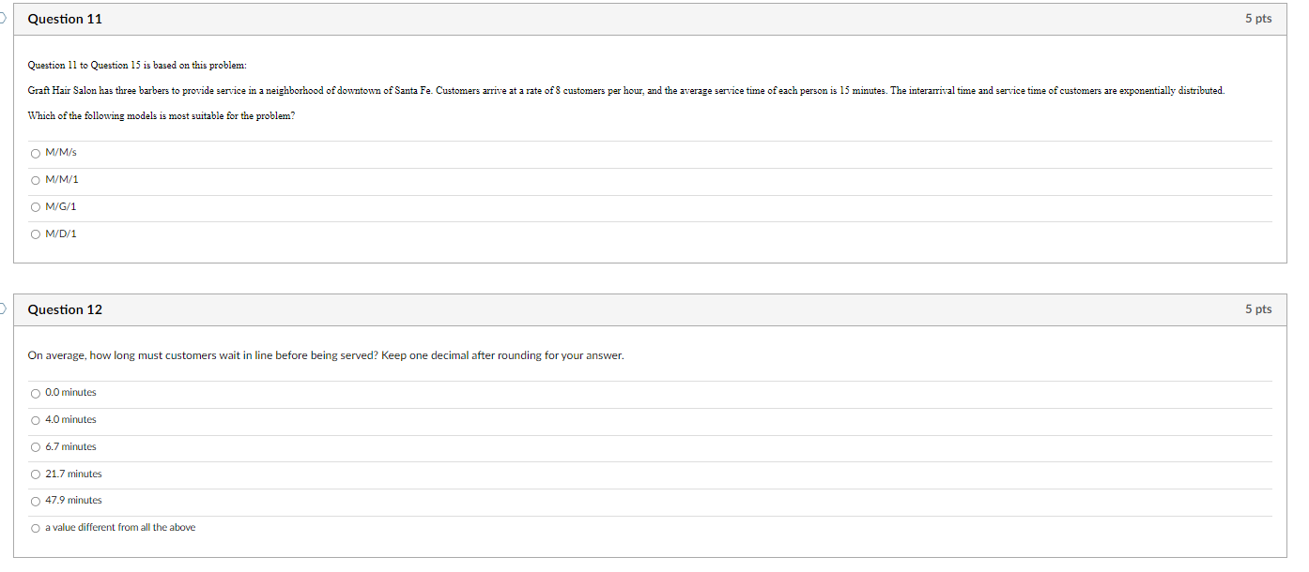Choose the 6.7 minutes answer
The image size is (1309, 572).
(x=36, y=447)
